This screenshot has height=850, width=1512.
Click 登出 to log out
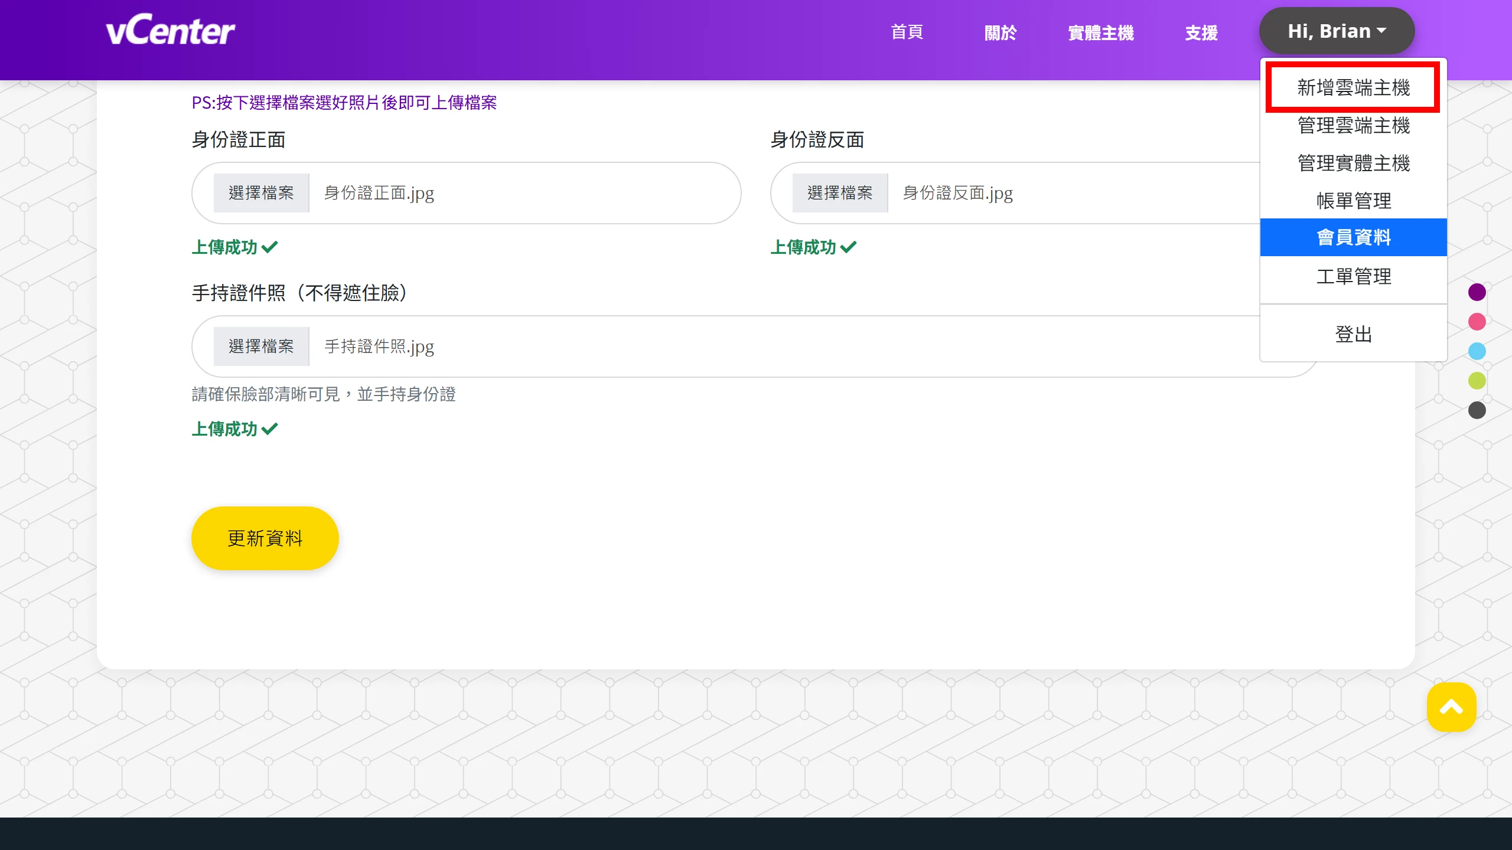pos(1354,334)
